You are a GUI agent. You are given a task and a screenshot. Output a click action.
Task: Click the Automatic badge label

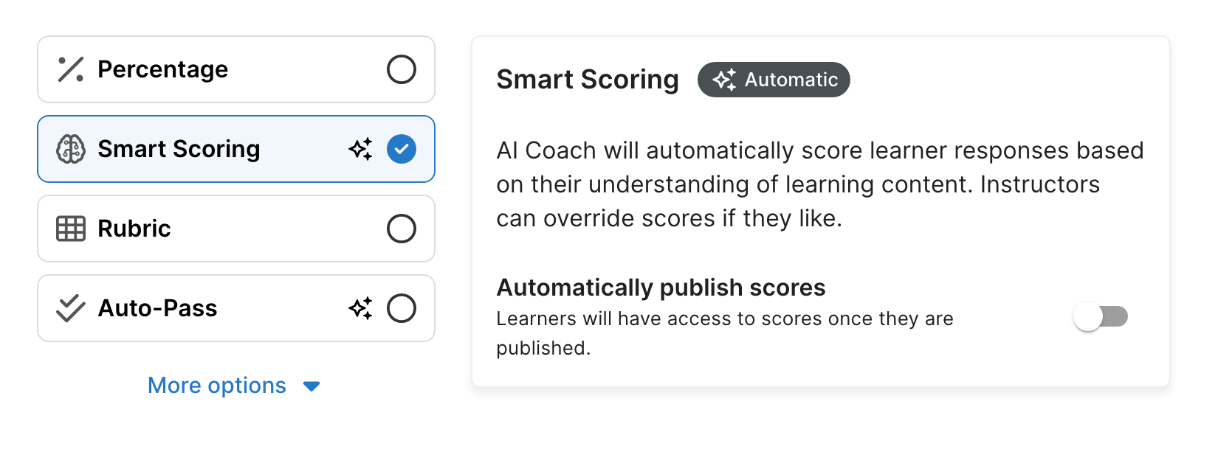[791, 80]
